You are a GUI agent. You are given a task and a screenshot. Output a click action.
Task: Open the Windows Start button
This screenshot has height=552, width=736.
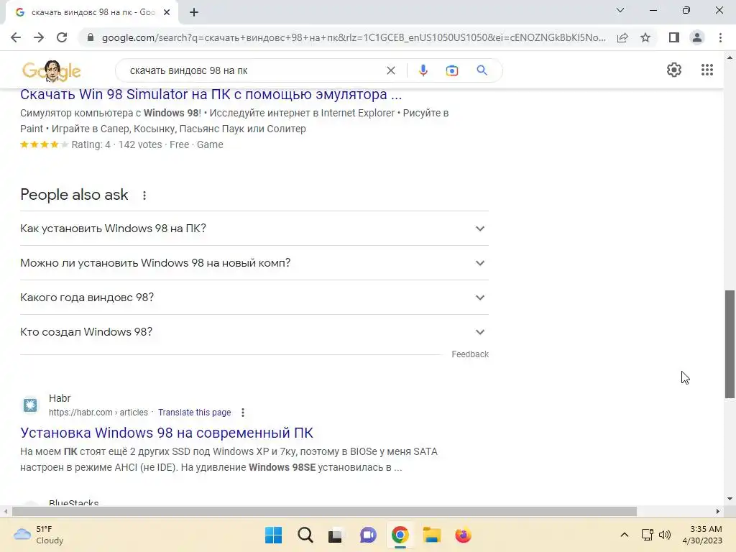pyautogui.click(x=273, y=535)
